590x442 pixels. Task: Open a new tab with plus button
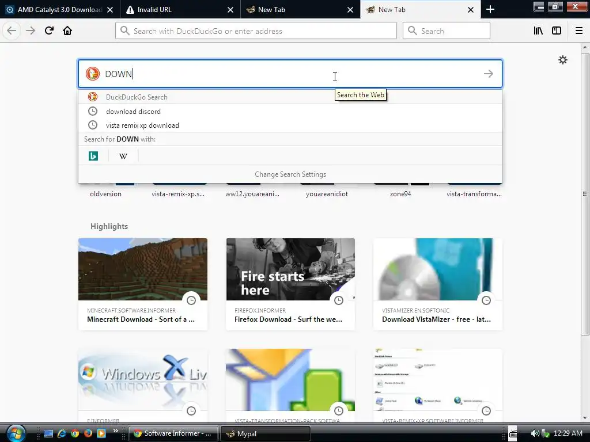coord(490,9)
